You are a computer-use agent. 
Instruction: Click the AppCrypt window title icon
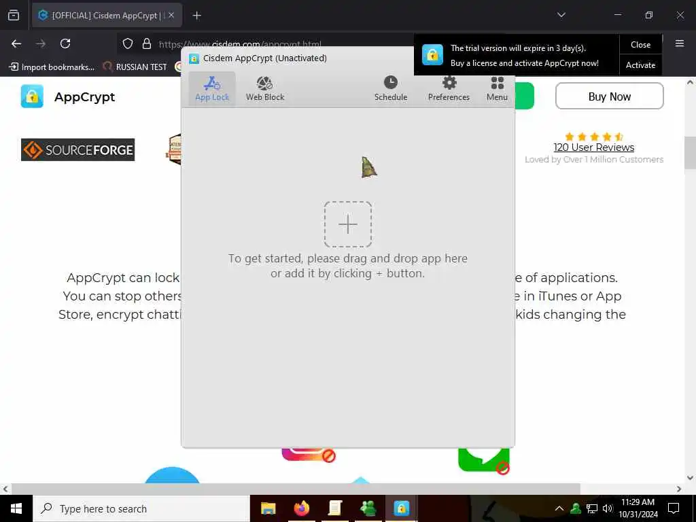pyautogui.click(x=194, y=58)
